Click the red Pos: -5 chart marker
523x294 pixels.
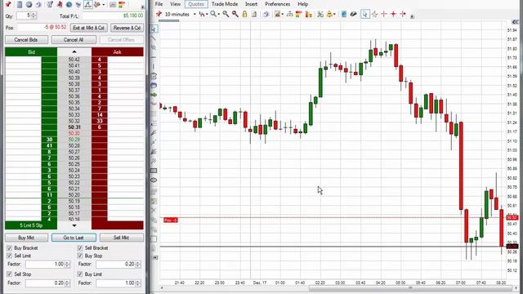point(171,220)
